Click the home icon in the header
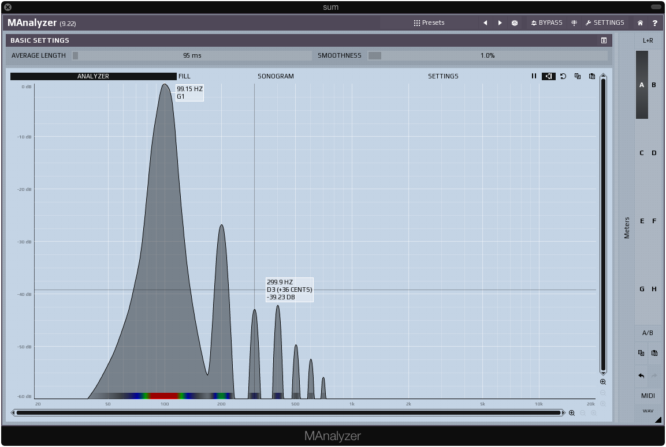Viewport: 666px width, 447px height. [640, 23]
